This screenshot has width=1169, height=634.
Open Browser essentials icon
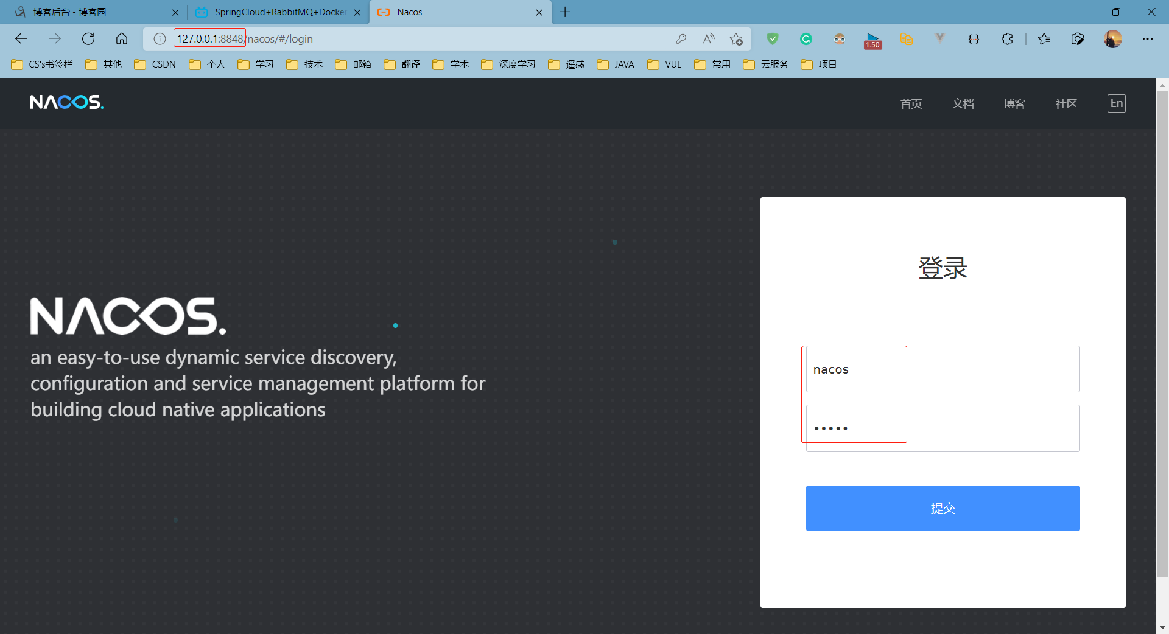1078,39
